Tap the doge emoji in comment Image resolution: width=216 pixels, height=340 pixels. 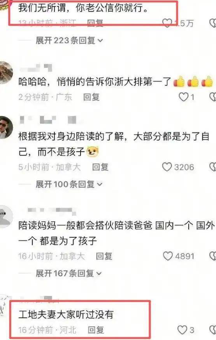point(93,152)
